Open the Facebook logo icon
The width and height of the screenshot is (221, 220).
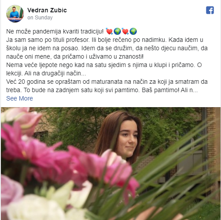pos(210,10)
